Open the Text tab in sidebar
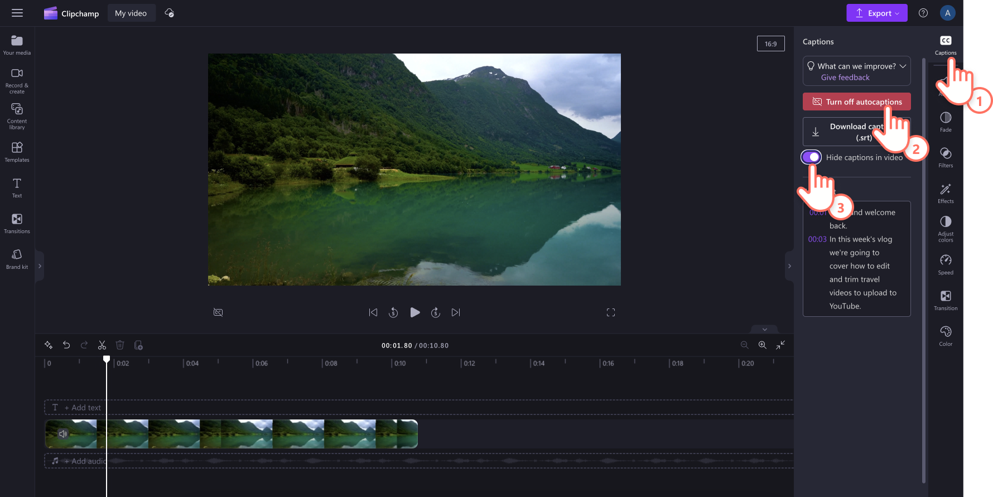Screen dimensions: 993x497 pyautogui.click(x=17, y=187)
